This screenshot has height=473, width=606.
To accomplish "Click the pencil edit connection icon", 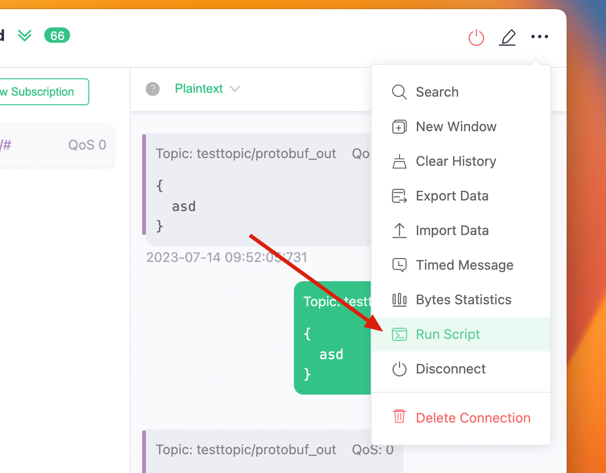I will [x=508, y=37].
